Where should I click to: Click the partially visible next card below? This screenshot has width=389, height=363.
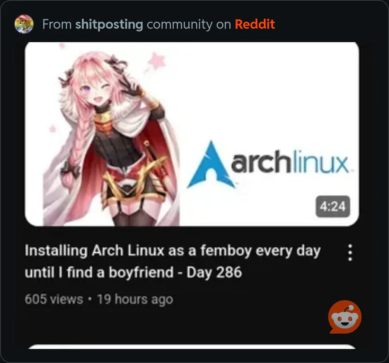pos(192,347)
